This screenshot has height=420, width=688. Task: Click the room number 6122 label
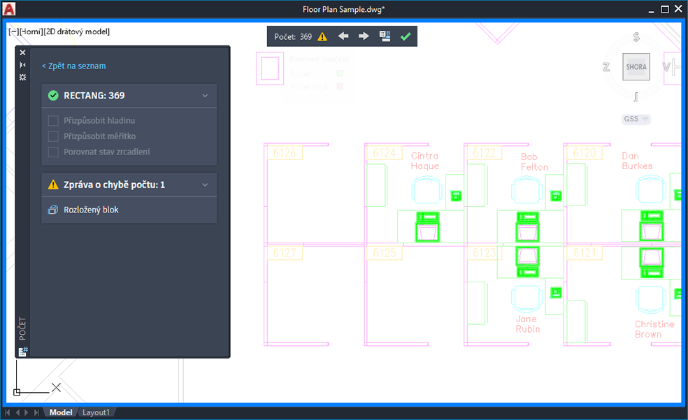pos(485,153)
